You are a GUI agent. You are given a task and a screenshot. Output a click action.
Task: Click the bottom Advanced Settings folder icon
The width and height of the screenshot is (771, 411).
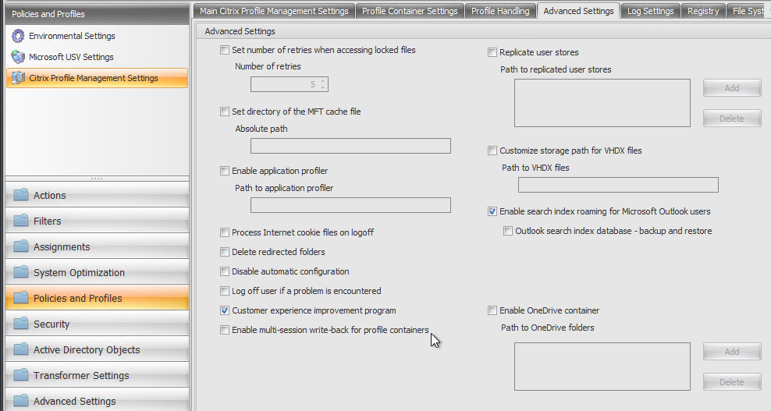point(21,401)
